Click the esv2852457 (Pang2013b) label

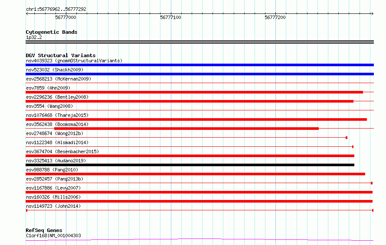55,179
